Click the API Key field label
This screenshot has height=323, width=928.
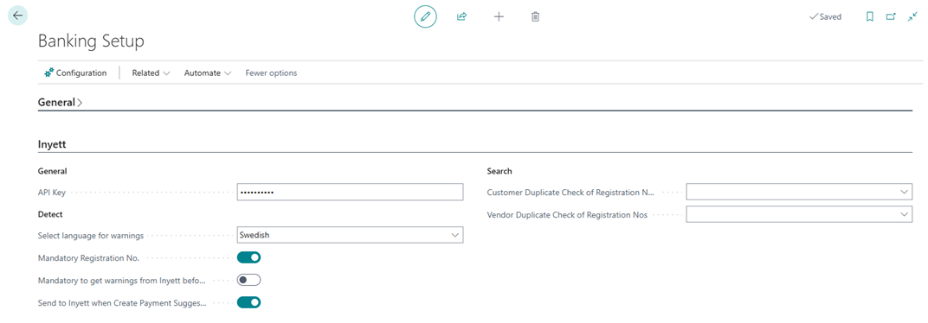coord(51,193)
